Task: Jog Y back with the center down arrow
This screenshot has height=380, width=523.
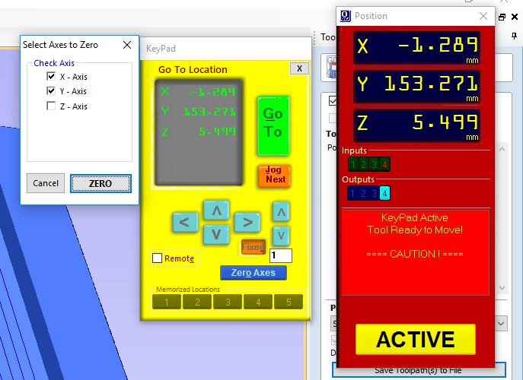Action: pos(216,234)
